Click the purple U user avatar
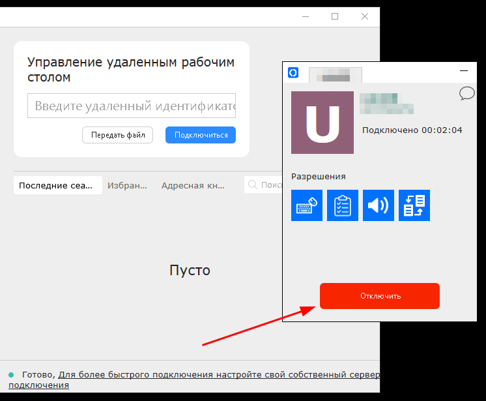Image resolution: width=486 pixels, height=401 pixels. (x=322, y=123)
